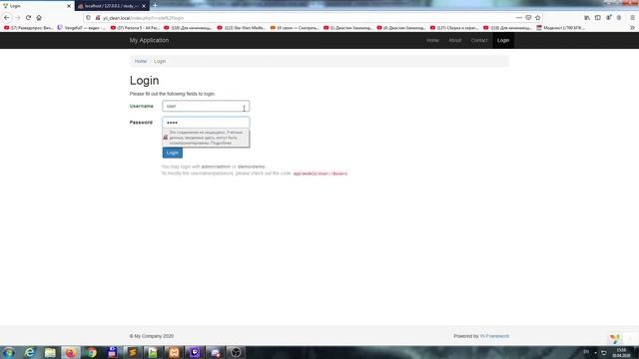This screenshot has height=359, width=639.
Task: Open XAMPP from the taskbar
Action: tap(174, 352)
